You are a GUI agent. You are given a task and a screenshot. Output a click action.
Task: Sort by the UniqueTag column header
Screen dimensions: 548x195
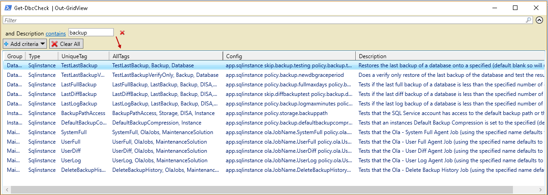83,56
